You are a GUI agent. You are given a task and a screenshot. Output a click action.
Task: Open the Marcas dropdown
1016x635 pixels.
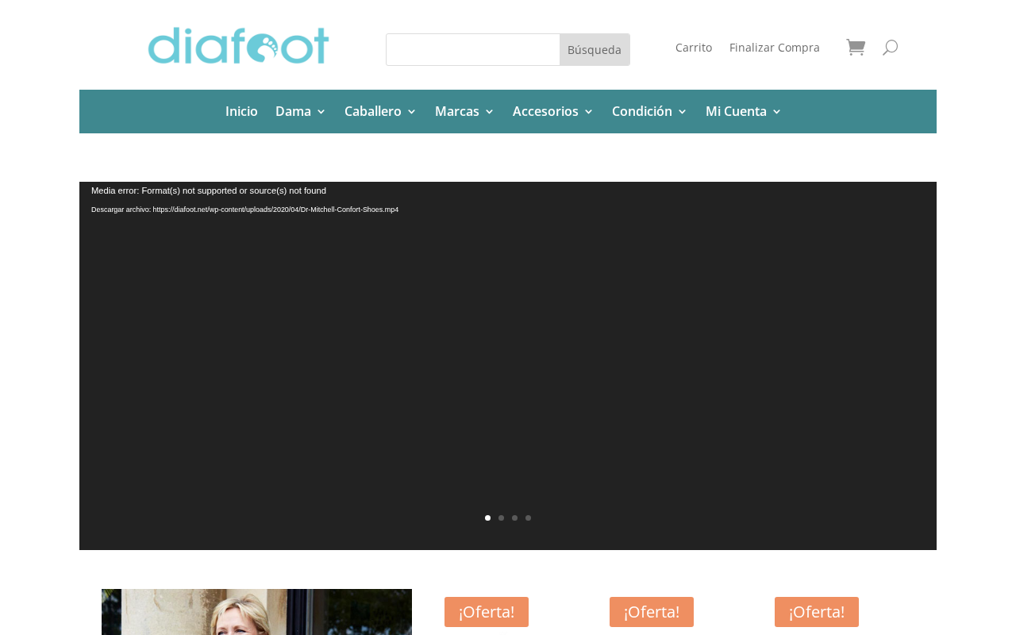464,111
